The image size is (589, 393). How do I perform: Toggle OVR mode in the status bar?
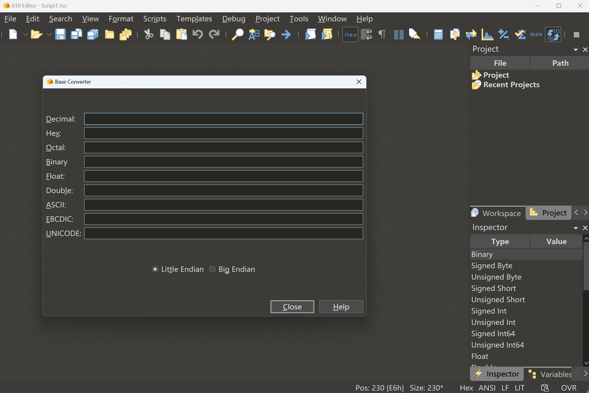tap(568, 388)
